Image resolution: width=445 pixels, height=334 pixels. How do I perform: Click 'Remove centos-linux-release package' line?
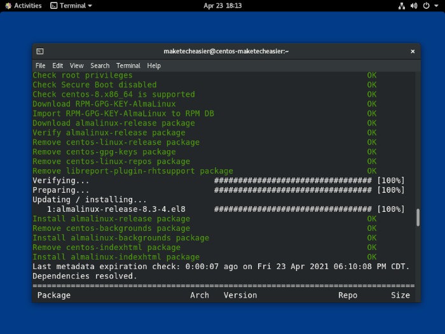(116, 143)
